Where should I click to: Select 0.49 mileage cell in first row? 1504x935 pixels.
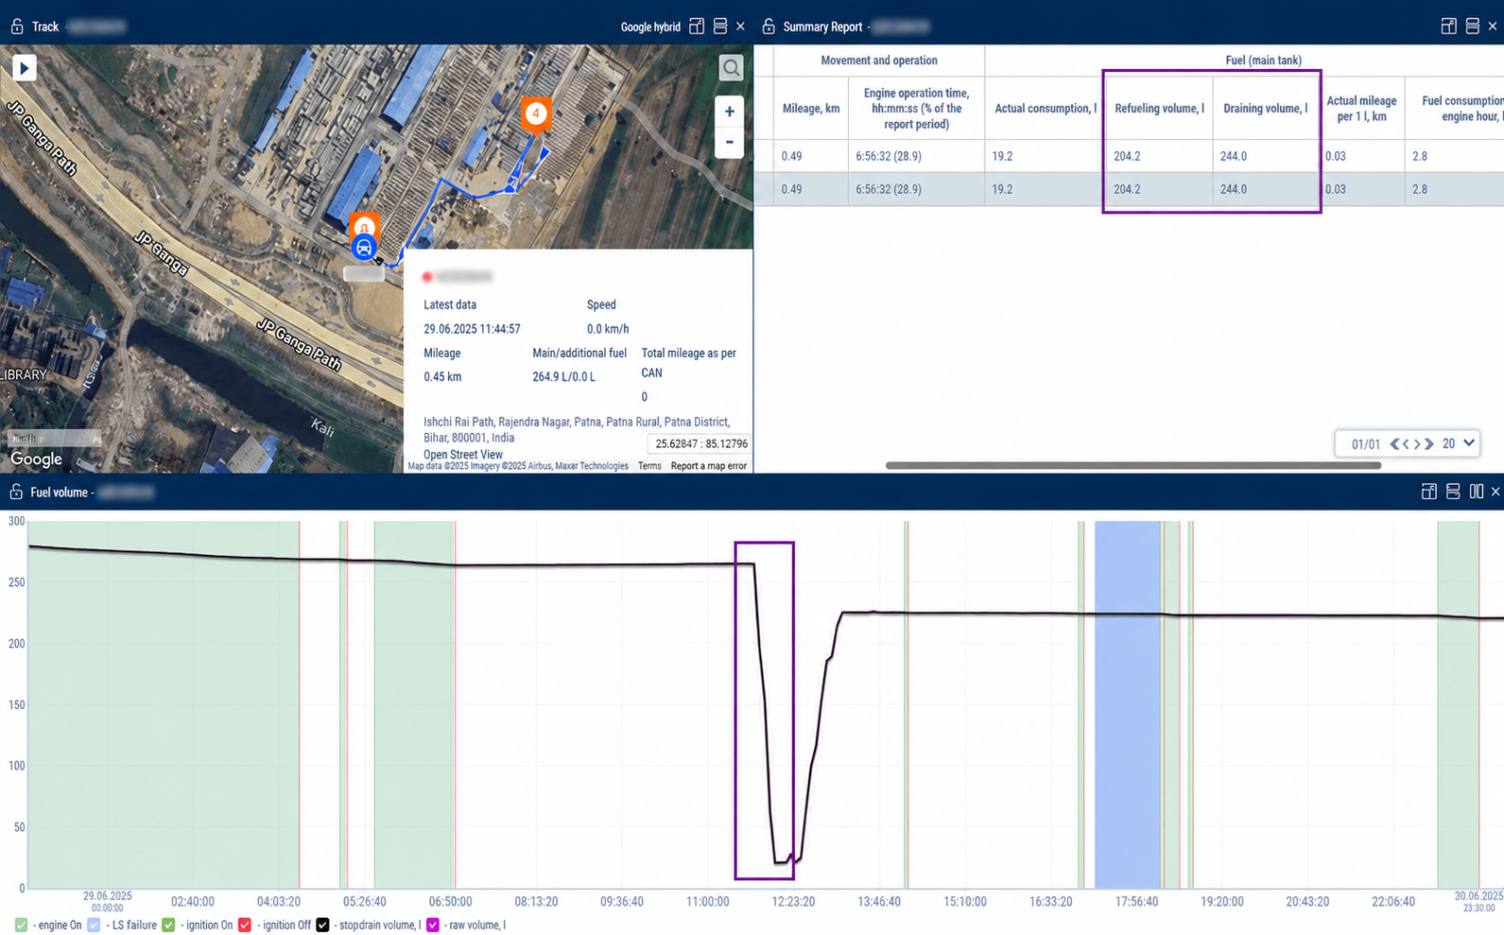click(x=811, y=156)
